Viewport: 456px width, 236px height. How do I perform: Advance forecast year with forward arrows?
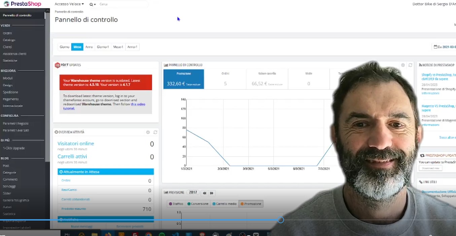(x=212, y=193)
